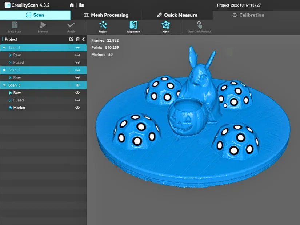This screenshot has width=300, height=225.
Task: Click the Project_20261016115727 title text
Action: point(239,5)
